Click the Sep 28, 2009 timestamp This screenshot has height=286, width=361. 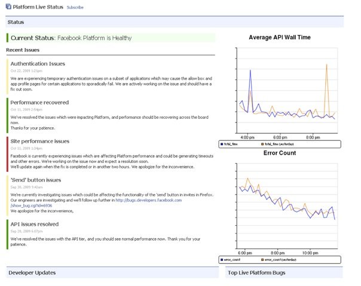[x=26, y=231]
